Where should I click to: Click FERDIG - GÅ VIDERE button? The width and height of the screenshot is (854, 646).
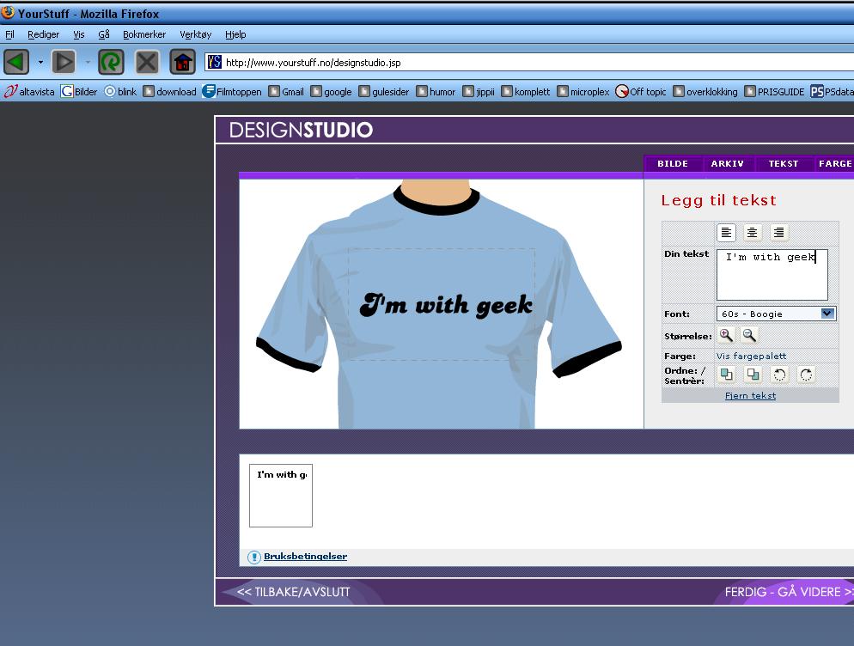tap(789, 592)
